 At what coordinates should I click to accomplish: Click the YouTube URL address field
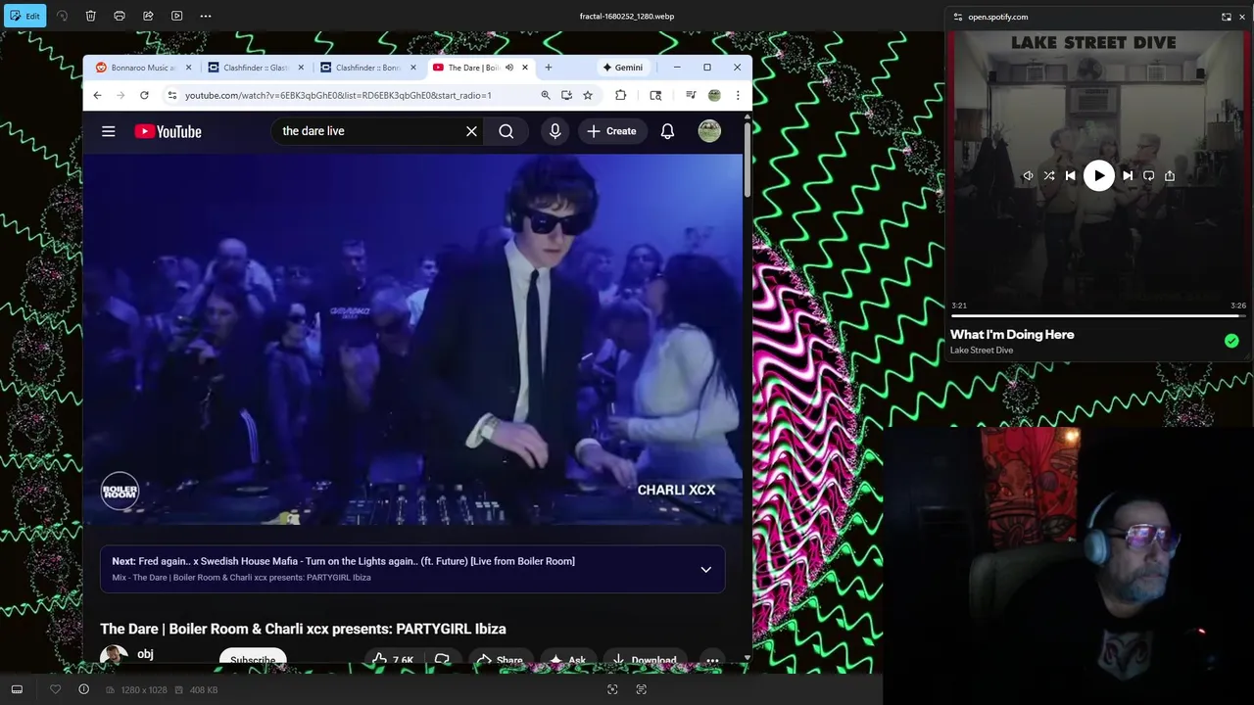(338, 95)
